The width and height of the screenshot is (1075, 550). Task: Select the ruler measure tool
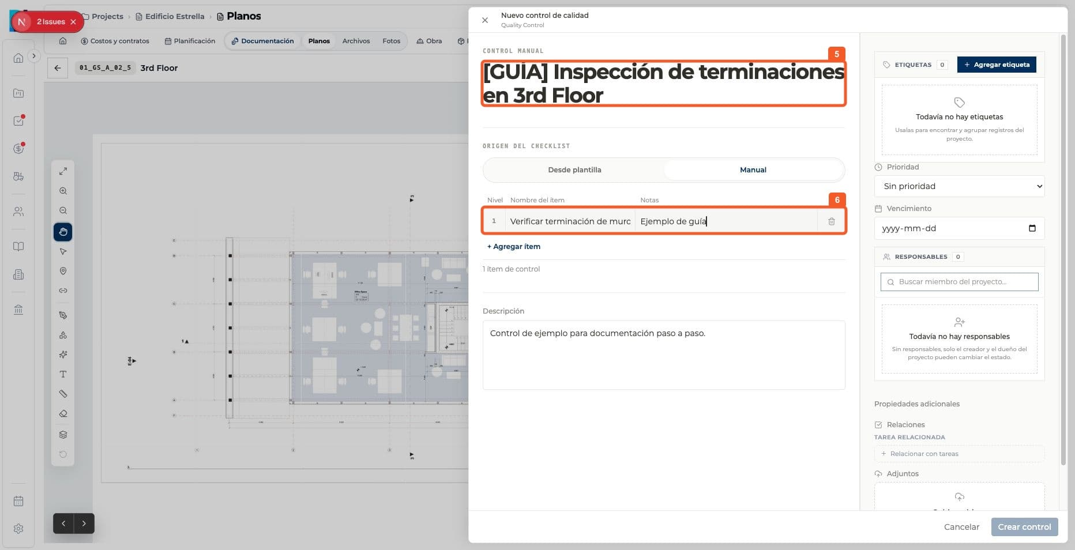(63, 394)
